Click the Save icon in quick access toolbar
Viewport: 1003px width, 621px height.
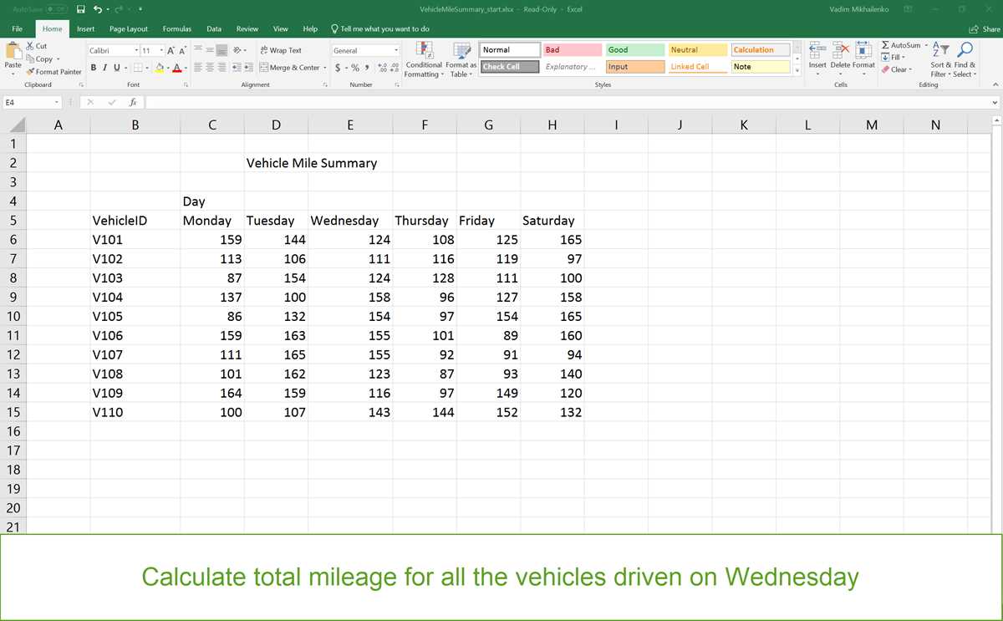80,9
